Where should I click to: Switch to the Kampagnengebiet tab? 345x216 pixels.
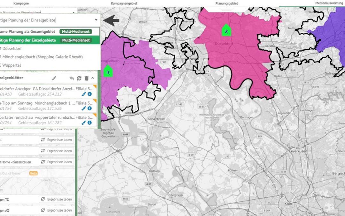[124, 3]
